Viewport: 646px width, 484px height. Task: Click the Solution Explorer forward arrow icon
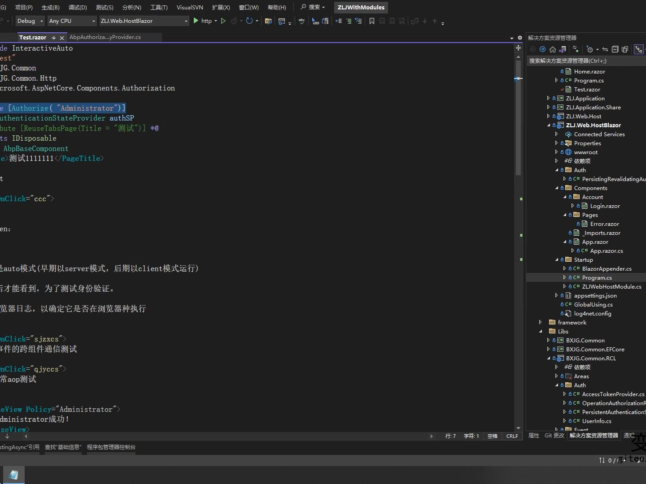pos(543,49)
